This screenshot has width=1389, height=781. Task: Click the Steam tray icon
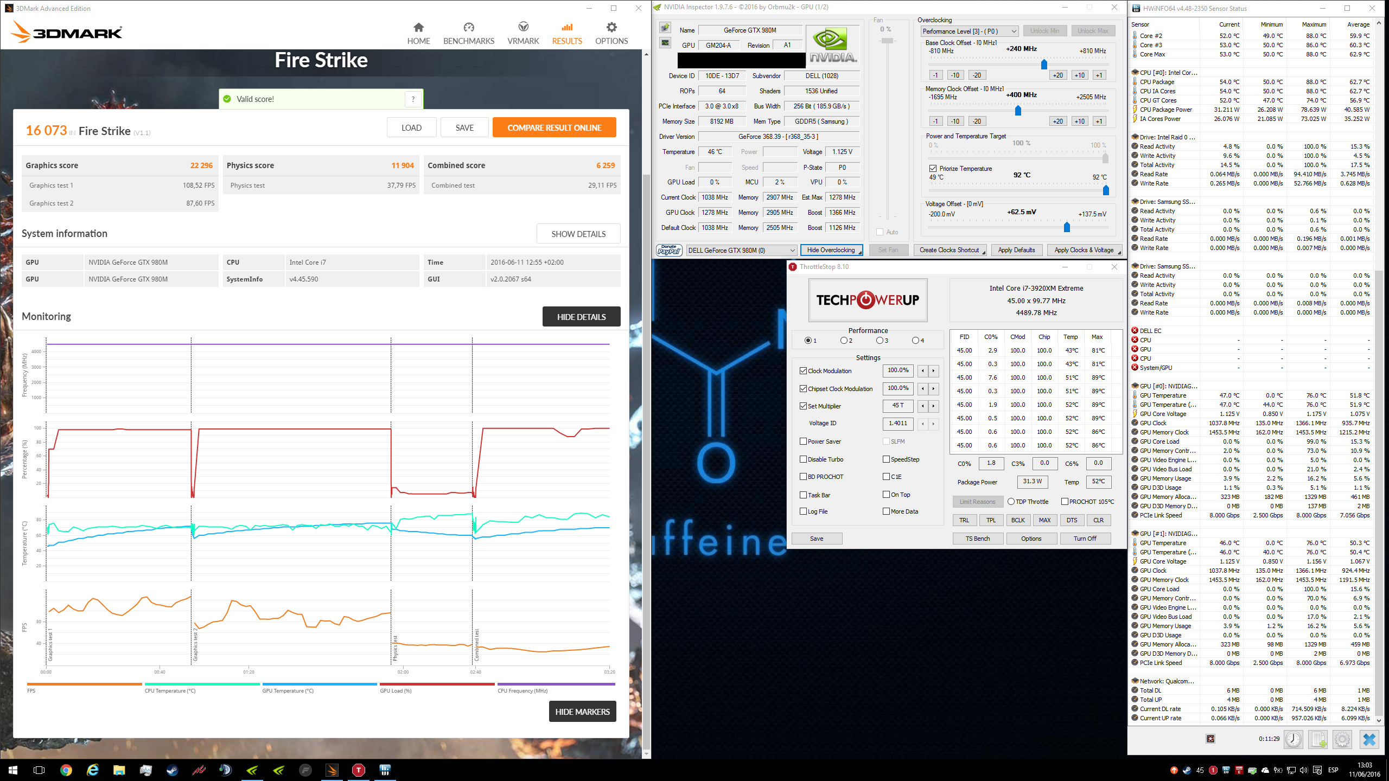(x=1187, y=770)
